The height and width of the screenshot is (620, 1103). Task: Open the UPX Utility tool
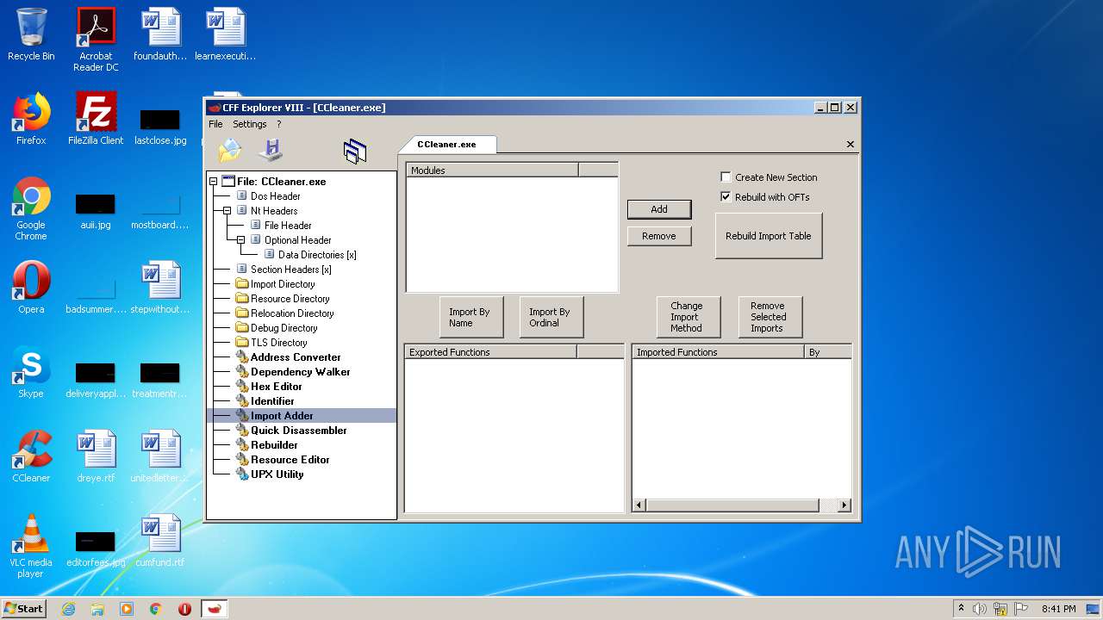coord(277,474)
